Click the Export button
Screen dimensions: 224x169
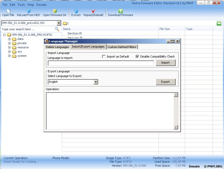pos(165,82)
